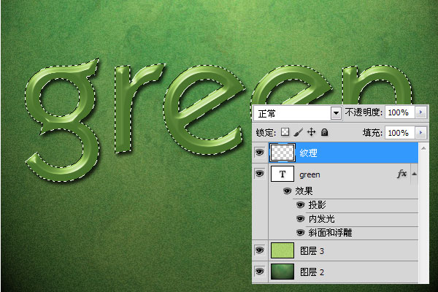Image resolution: width=438 pixels, height=292 pixels.
Task: Click the lock image pixels brush icon
Action: tap(298, 133)
